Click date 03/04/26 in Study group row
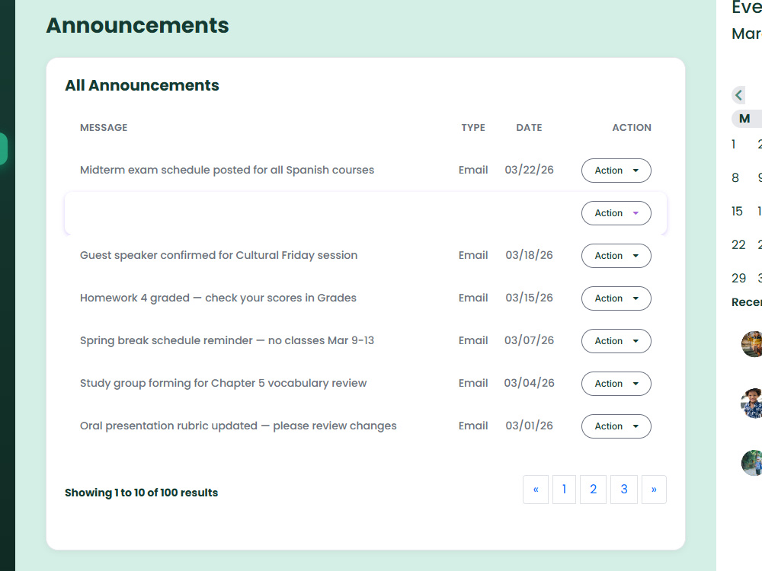Image resolution: width=762 pixels, height=571 pixels. pos(530,383)
